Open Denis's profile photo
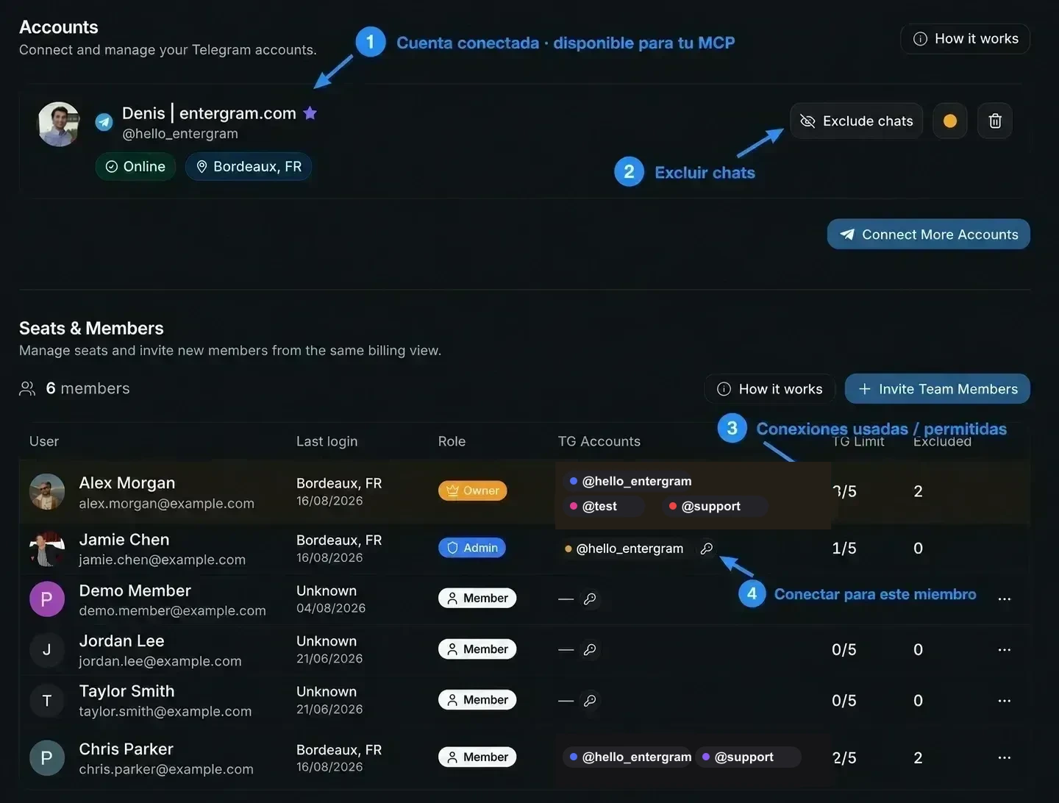The image size is (1059, 803). point(59,124)
